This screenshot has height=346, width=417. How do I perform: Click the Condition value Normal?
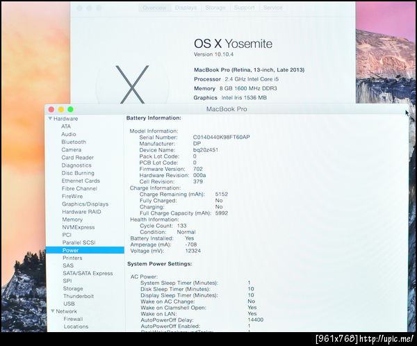pyautogui.click(x=186, y=232)
